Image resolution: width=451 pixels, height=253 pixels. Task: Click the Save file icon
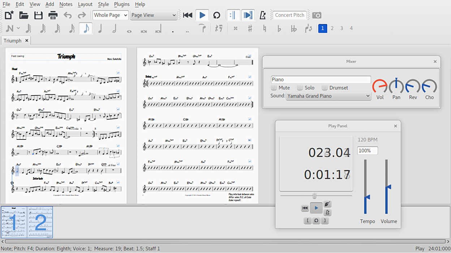click(38, 15)
